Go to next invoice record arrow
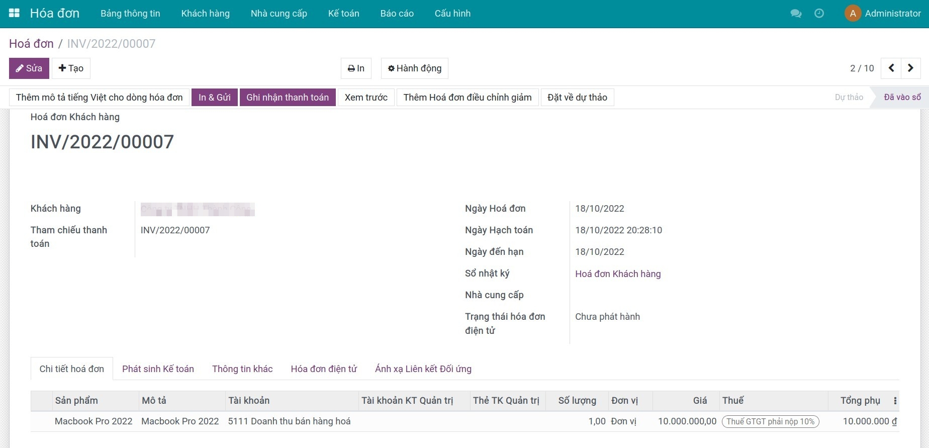Viewport: 929px width, 448px height. (x=910, y=68)
